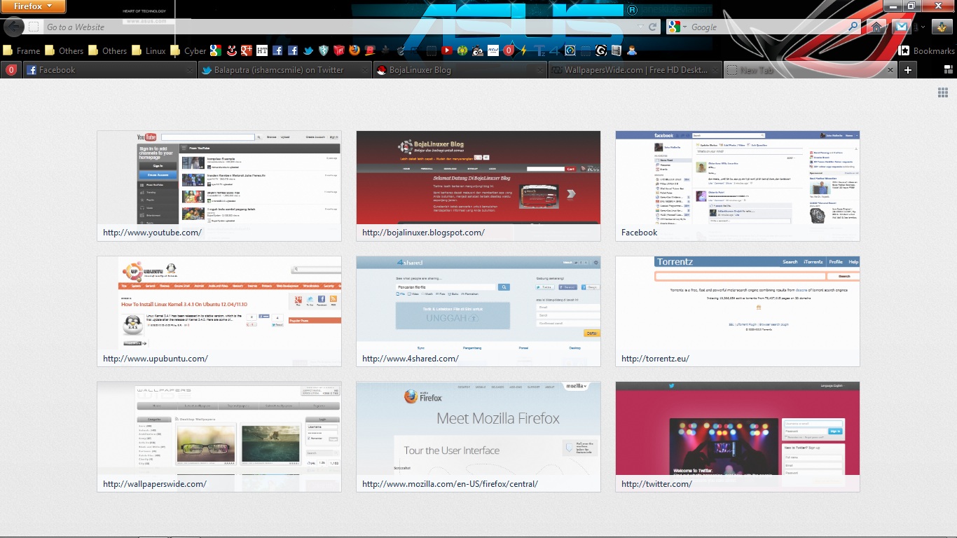Open the YouTube play bookmark icon
The height and width of the screenshot is (538, 957).
coord(447,50)
